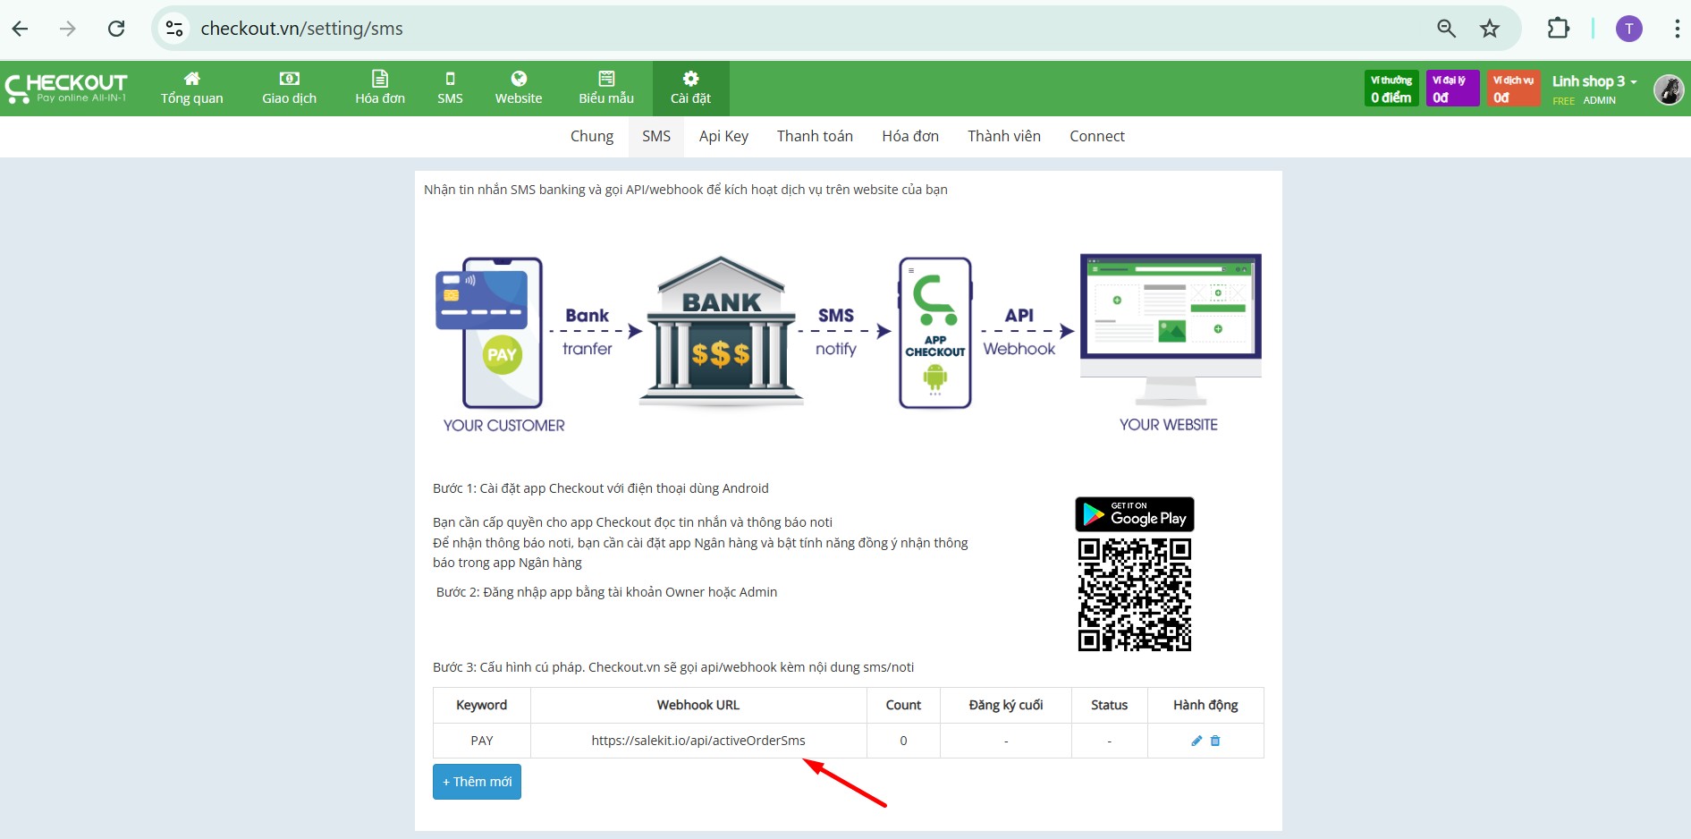Click the Get it on Google Play badge
The height and width of the screenshot is (839, 1691).
(x=1135, y=514)
